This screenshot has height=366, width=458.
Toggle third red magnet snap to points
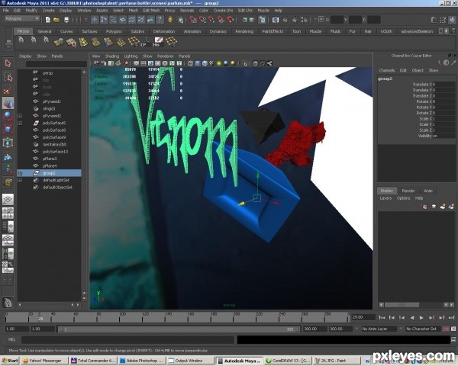coord(211,20)
